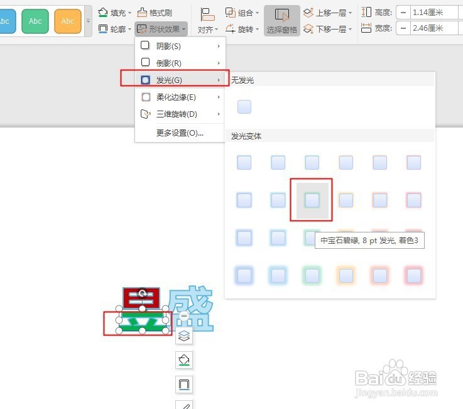Screen dimensions: 463x409
Task: Select first-row first glow variant
Action: click(244, 163)
